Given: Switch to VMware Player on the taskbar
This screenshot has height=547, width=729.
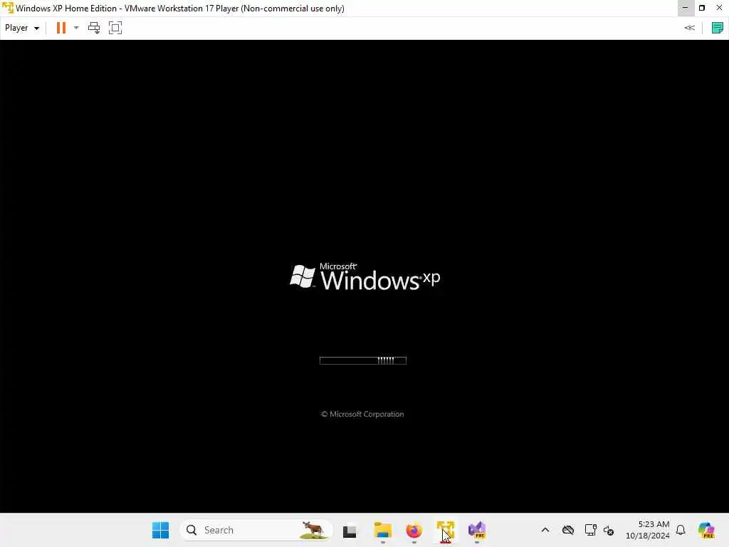Looking at the screenshot, I should pos(446,530).
